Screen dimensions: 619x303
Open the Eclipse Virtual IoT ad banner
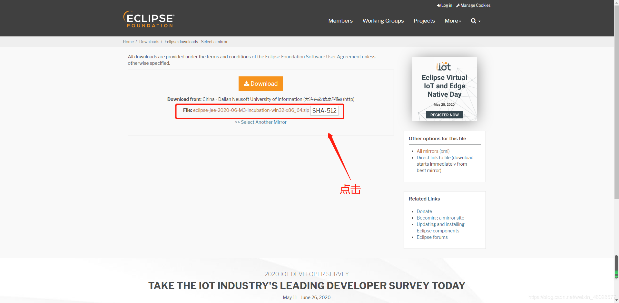pyautogui.click(x=445, y=89)
